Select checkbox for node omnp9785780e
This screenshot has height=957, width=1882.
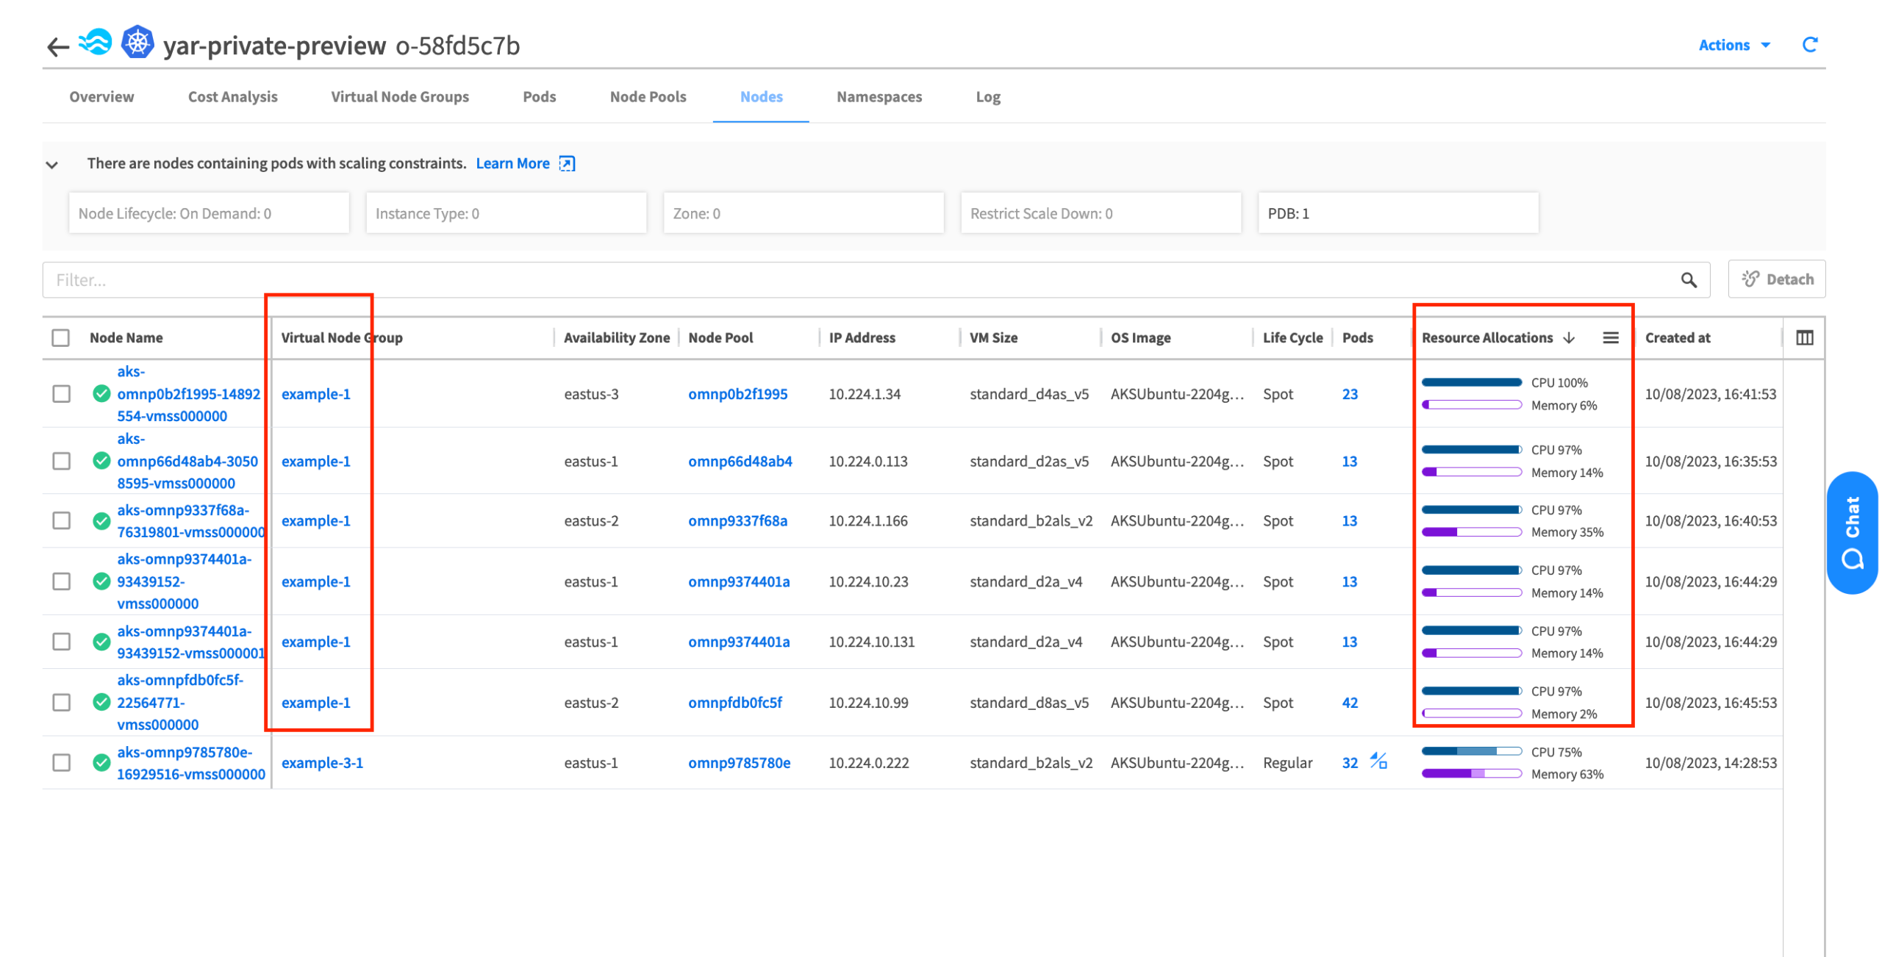coord(62,763)
